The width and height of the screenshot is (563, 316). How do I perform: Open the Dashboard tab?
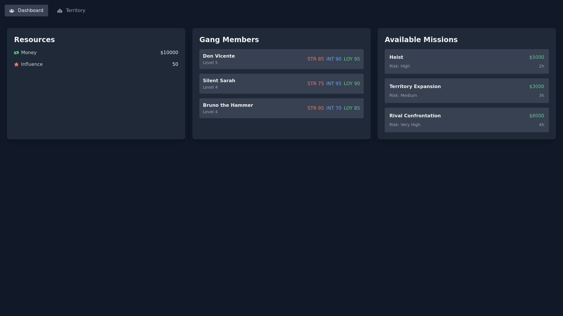26,11
